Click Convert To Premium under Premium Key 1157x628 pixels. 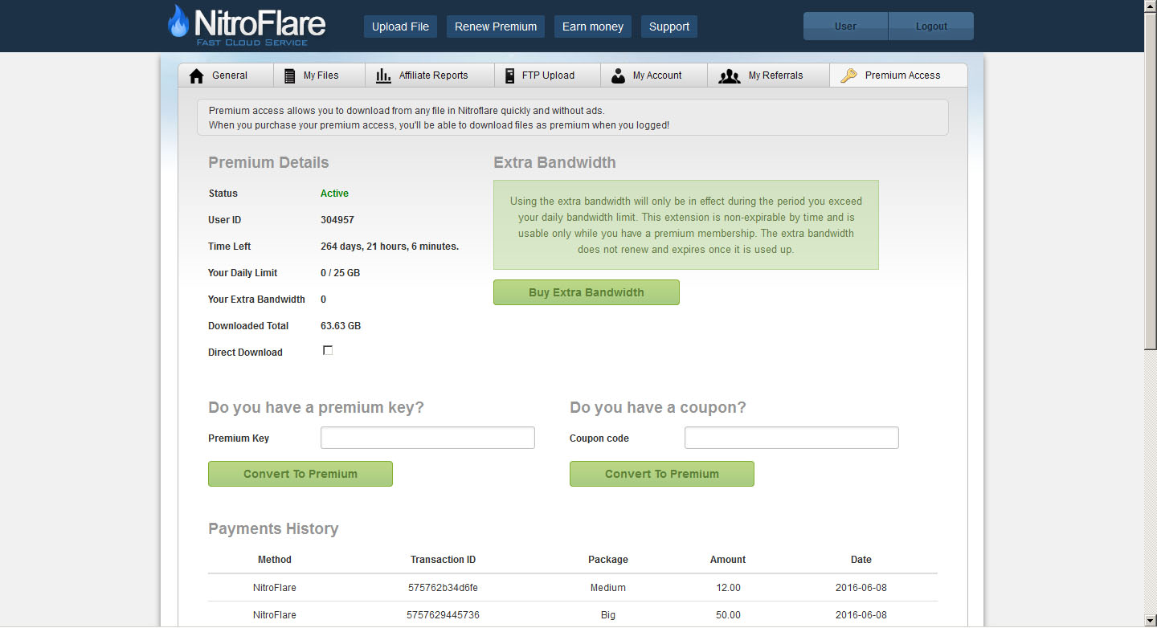300,474
